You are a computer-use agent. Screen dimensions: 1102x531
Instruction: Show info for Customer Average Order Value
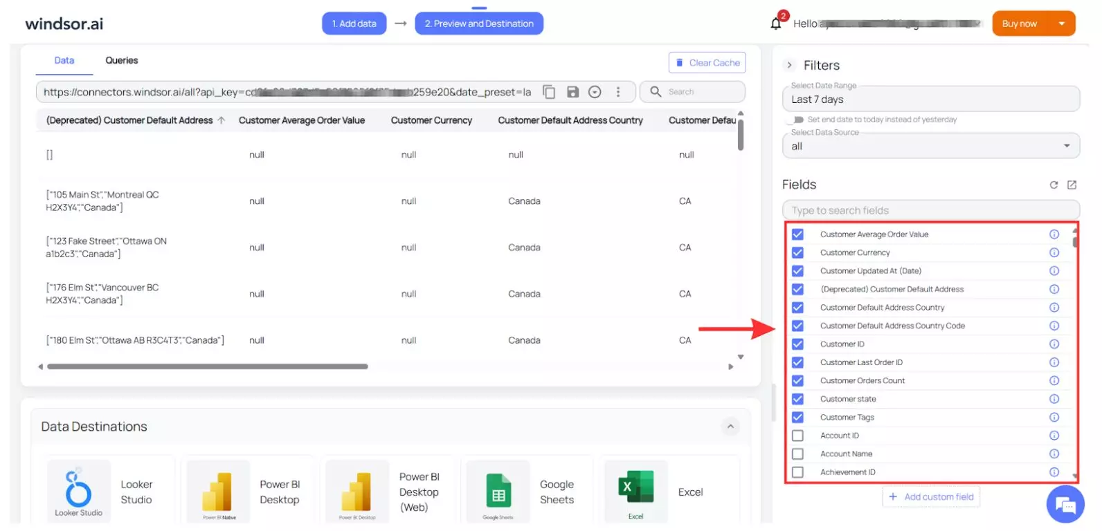point(1054,234)
